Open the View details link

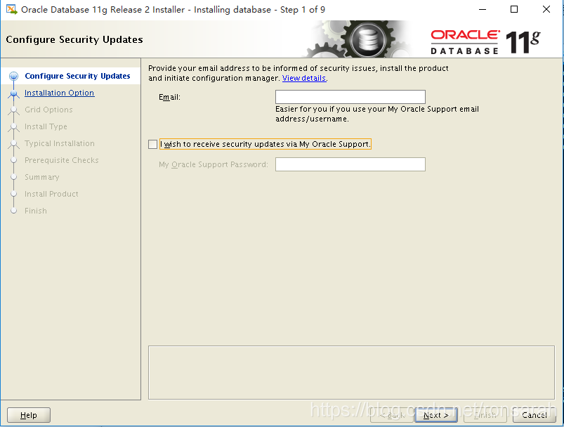pos(303,78)
